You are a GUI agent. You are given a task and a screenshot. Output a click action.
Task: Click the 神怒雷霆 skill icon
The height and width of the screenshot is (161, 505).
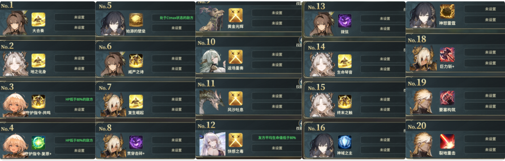(x=447, y=11)
